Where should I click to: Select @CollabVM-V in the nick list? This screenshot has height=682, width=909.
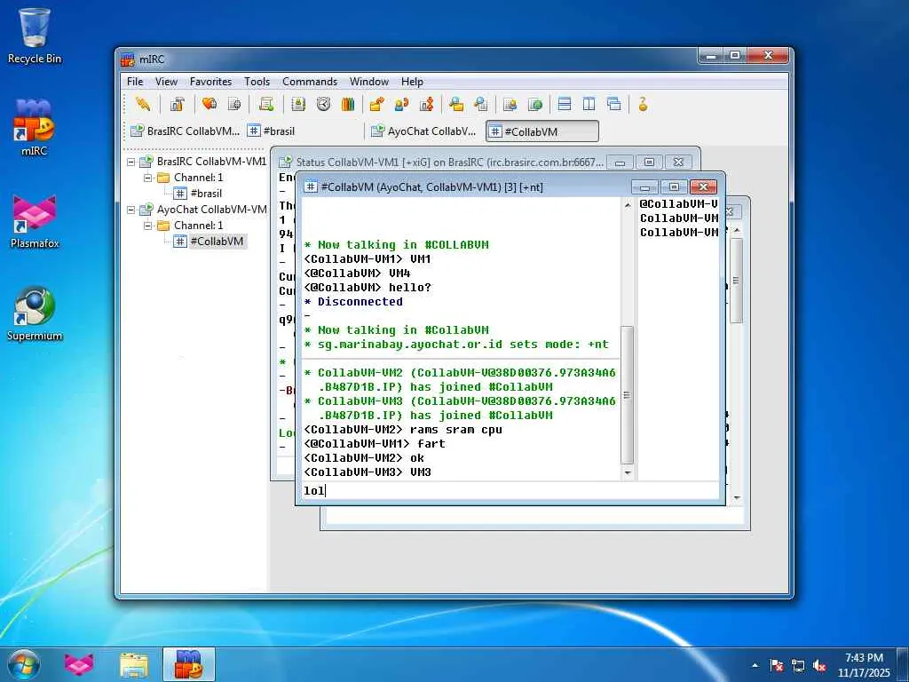[678, 204]
